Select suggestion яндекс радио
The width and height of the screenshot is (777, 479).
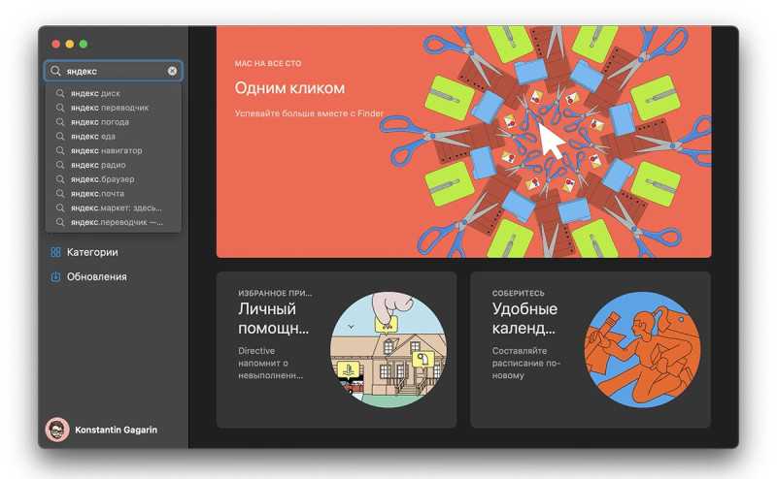tap(113, 165)
